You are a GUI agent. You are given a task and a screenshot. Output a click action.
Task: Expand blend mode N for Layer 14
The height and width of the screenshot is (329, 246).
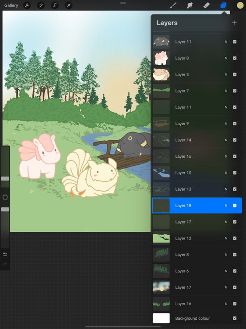pyautogui.click(x=226, y=140)
